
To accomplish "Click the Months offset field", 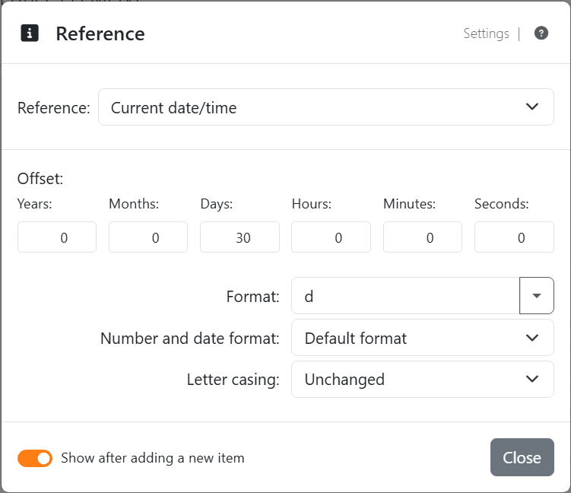I will [148, 237].
